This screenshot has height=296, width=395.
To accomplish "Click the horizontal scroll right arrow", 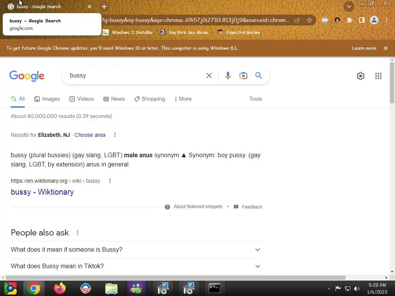I will point(387,277).
